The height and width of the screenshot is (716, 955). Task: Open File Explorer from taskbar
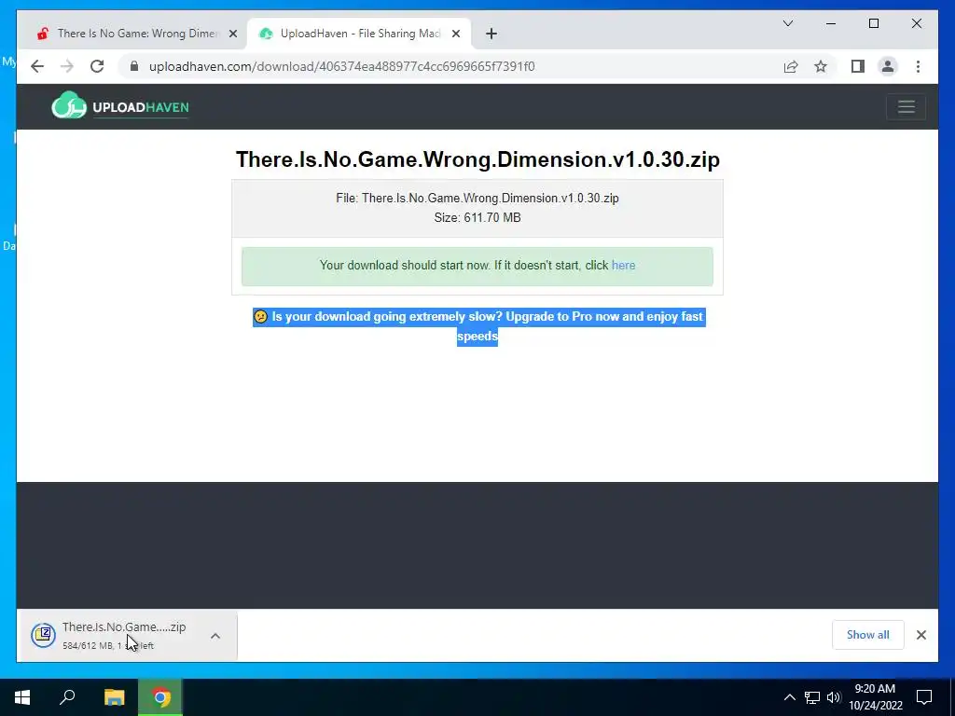click(114, 697)
